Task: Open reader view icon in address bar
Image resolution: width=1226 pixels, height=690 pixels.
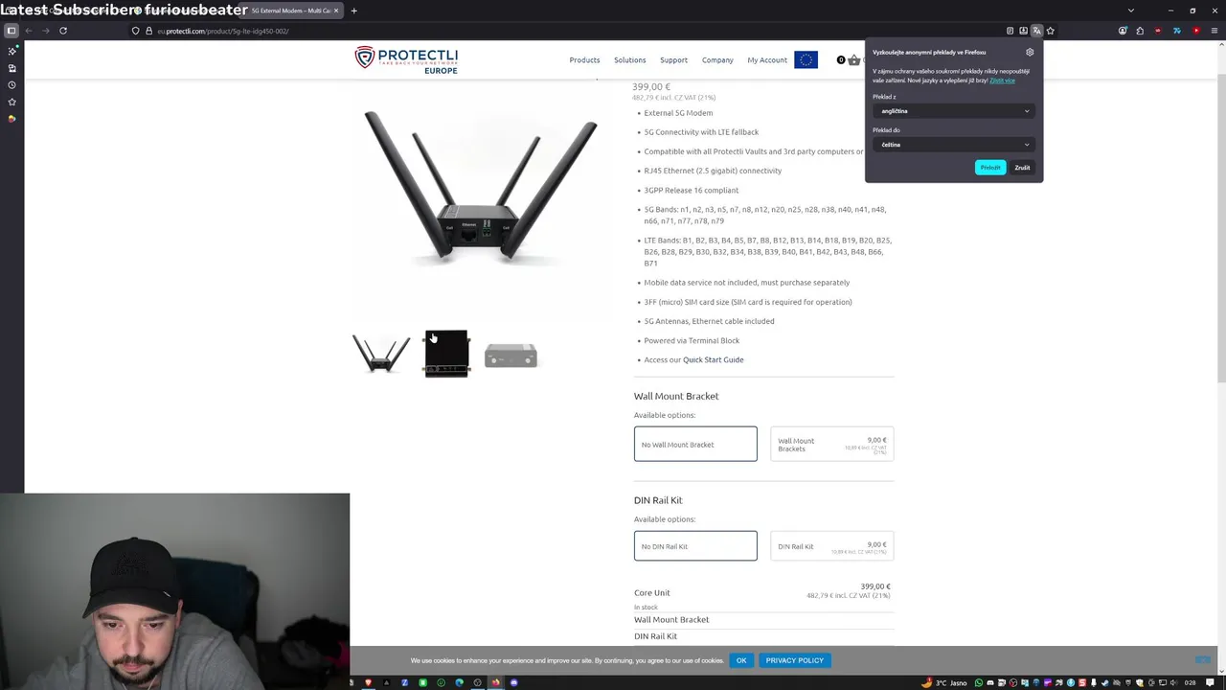Action: point(1010,31)
